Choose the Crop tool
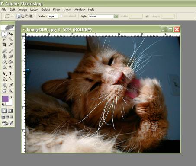 [4, 45]
